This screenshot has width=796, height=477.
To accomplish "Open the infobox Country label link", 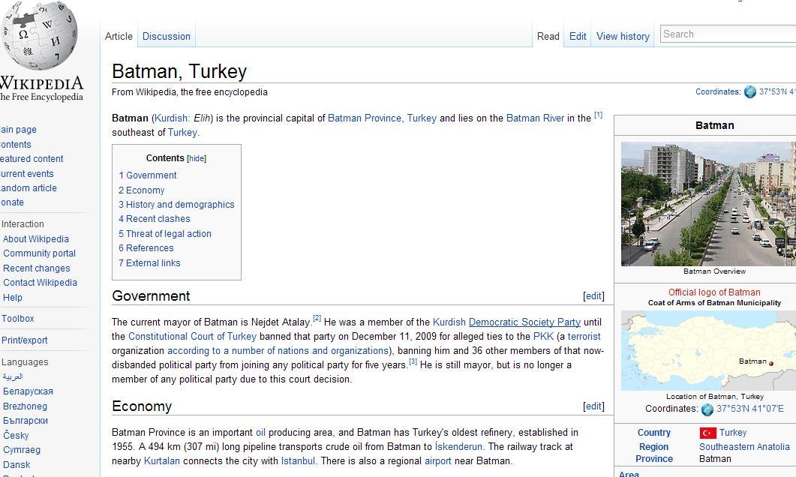I will [654, 433].
